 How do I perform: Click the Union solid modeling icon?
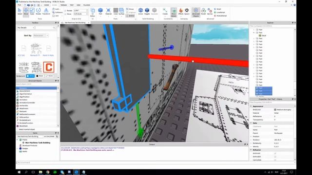(140, 11)
